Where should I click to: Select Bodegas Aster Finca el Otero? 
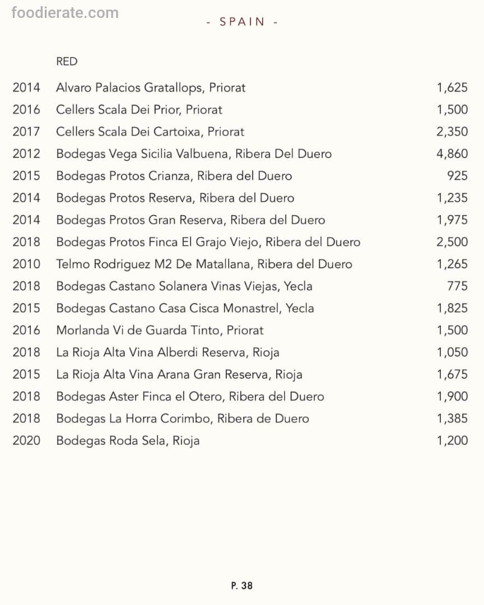[190, 397]
